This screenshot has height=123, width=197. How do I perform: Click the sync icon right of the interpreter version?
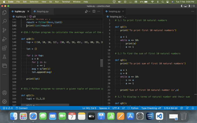(x=182, y=108)
